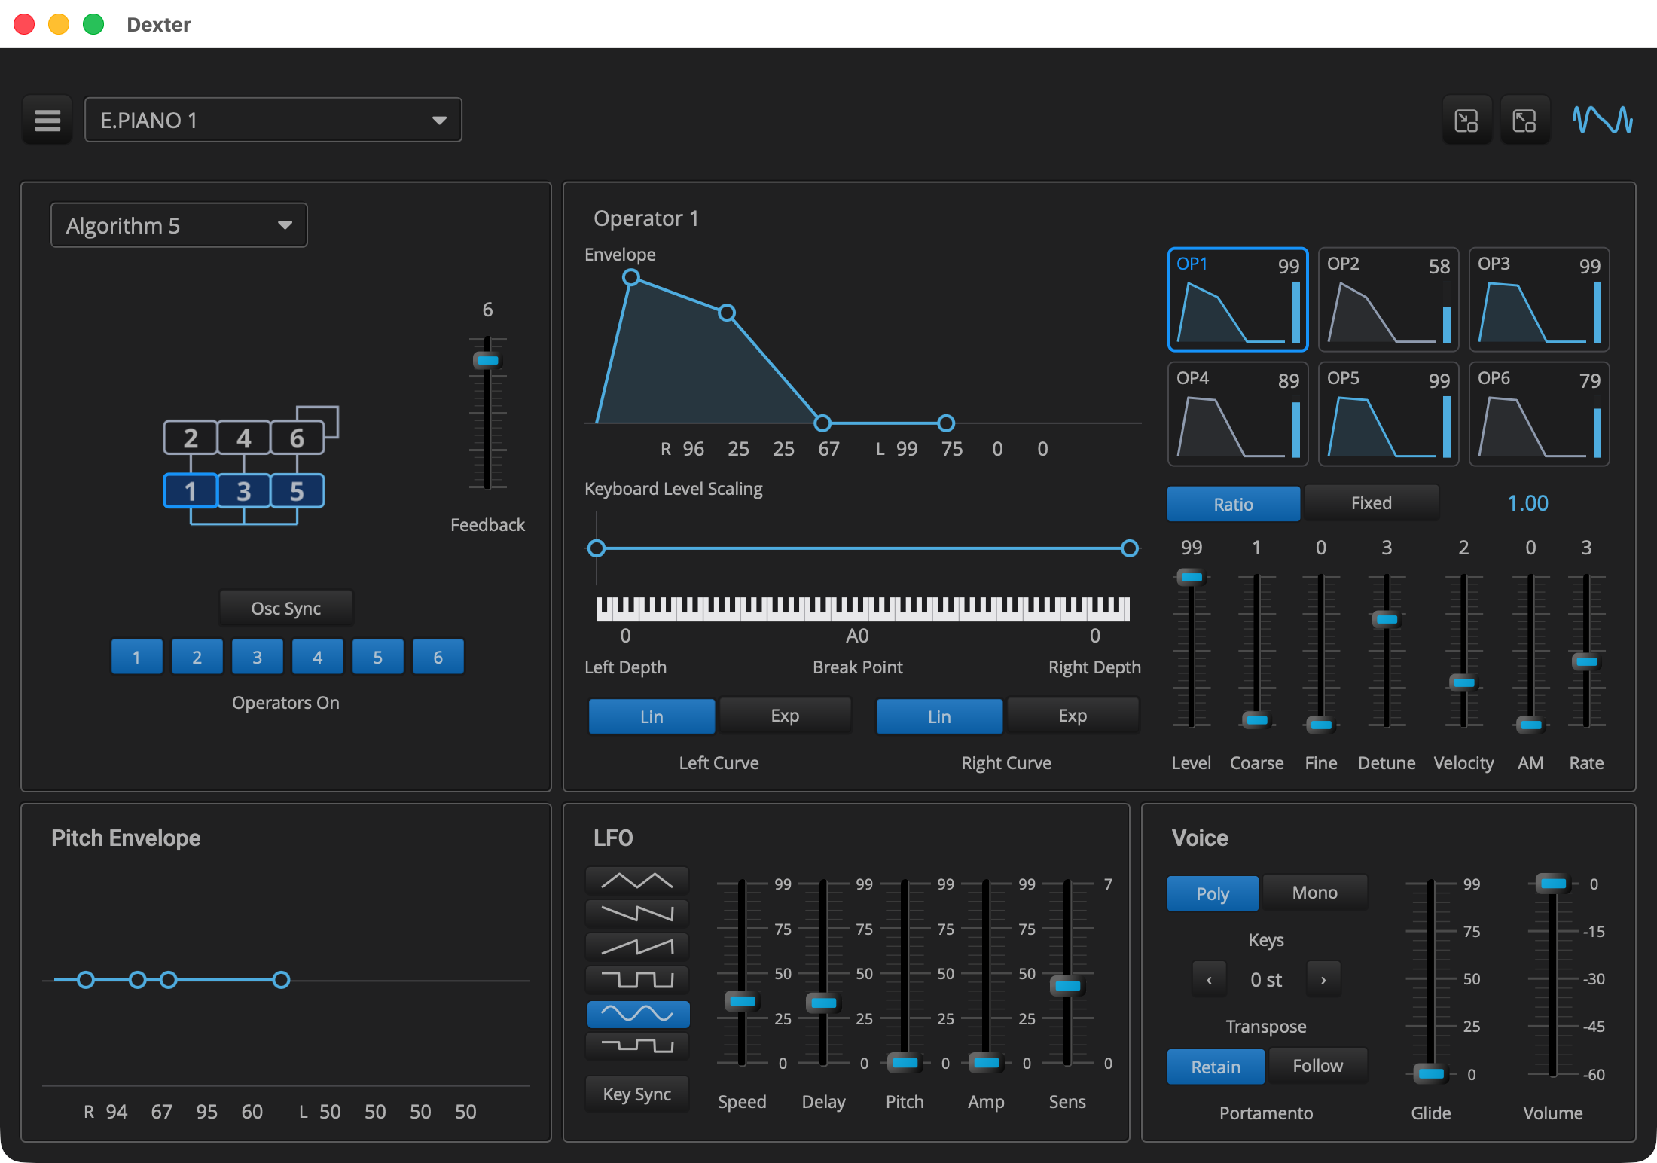Click the shrink window size icon
Image resolution: width=1657 pixels, height=1163 pixels.
coord(1466,120)
